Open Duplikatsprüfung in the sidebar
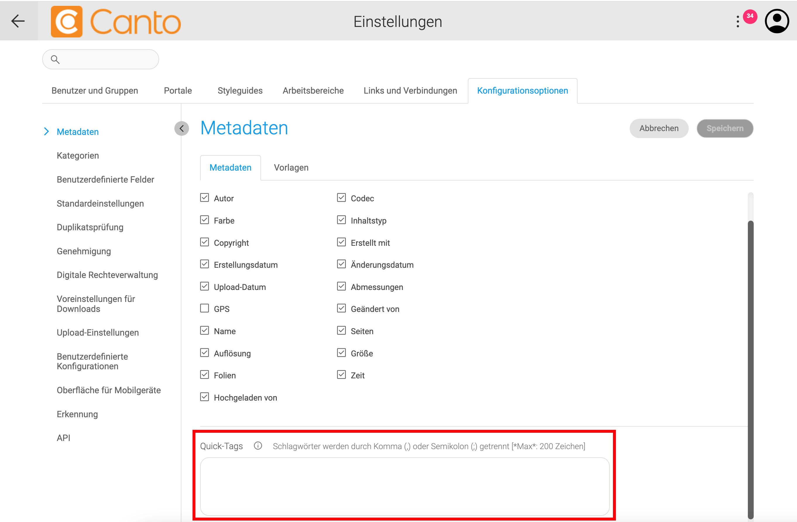 (90, 227)
